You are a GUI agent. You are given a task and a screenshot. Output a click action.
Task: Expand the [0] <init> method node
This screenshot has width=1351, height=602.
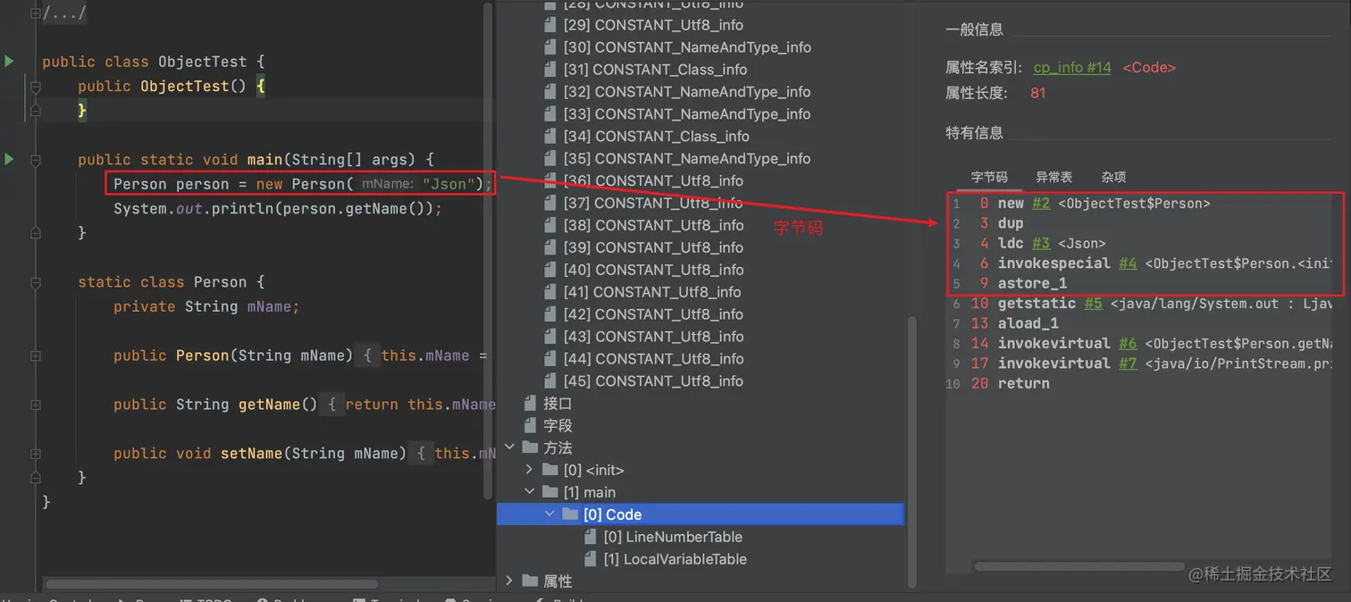click(x=529, y=470)
